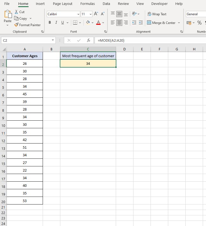This screenshot has height=226, width=206.
Task: Switch to the Insert tab
Action: (x=40, y=4)
